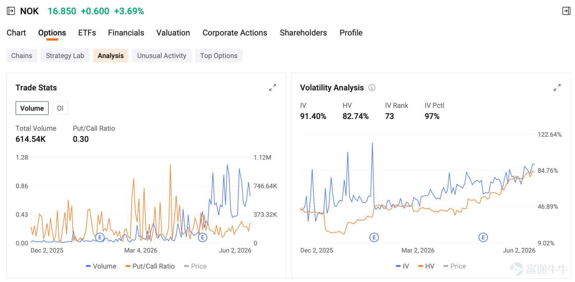Click the +3.69% change value
Image resolution: width=575 pixels, height=282 pixels.
pos(129,11)
